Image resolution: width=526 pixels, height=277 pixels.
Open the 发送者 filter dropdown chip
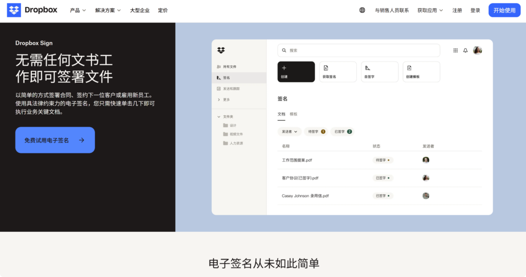(289, 132)
